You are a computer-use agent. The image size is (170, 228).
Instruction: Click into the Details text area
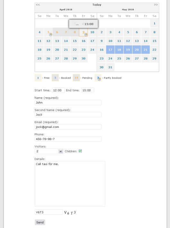[70, 184]
